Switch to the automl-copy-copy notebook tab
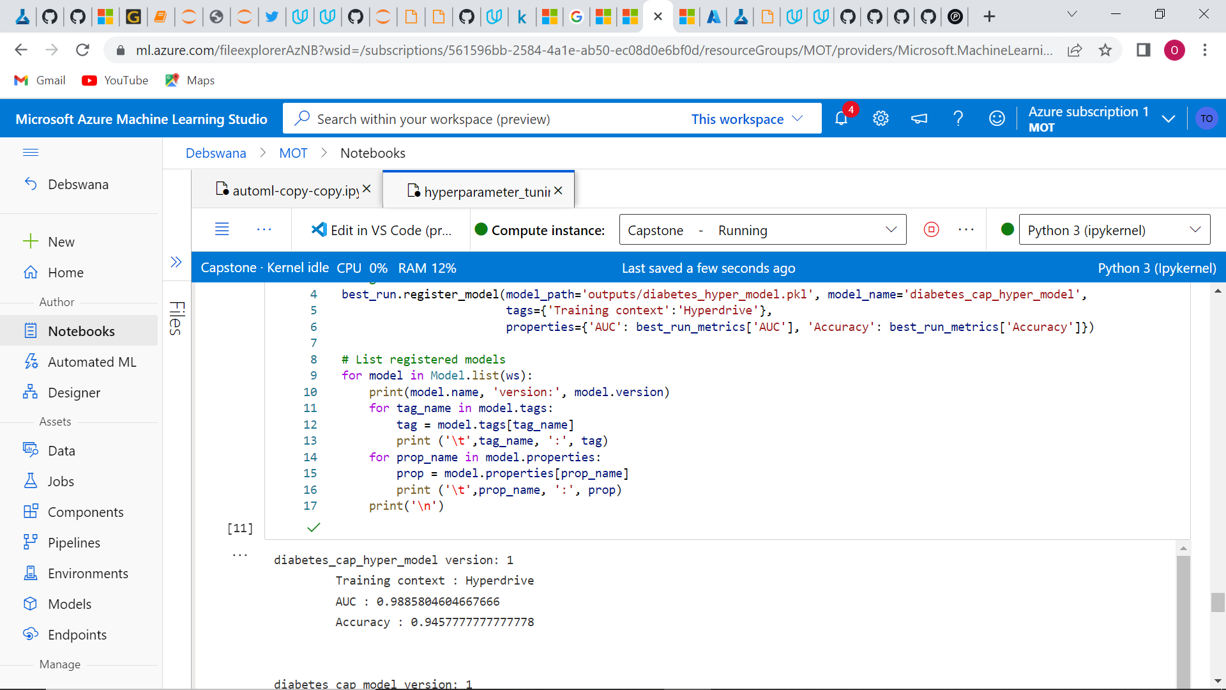Viewport: 1226px width, 690px height. click(288, 190)
